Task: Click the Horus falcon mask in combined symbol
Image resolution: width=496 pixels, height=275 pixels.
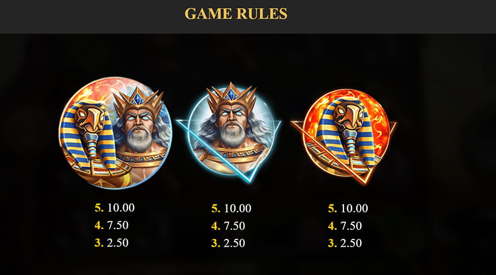Action: click(x=90, y=119)
